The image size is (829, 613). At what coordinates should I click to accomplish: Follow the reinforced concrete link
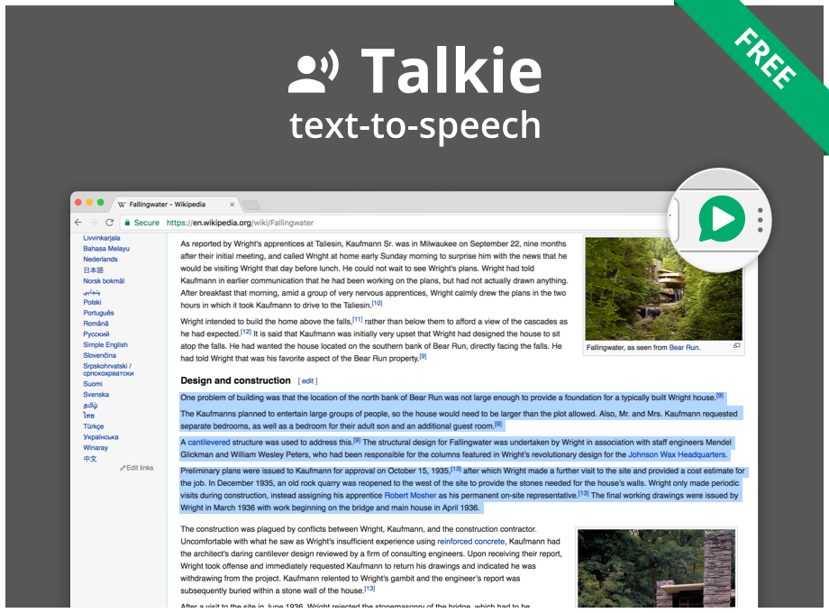[471, 542]
